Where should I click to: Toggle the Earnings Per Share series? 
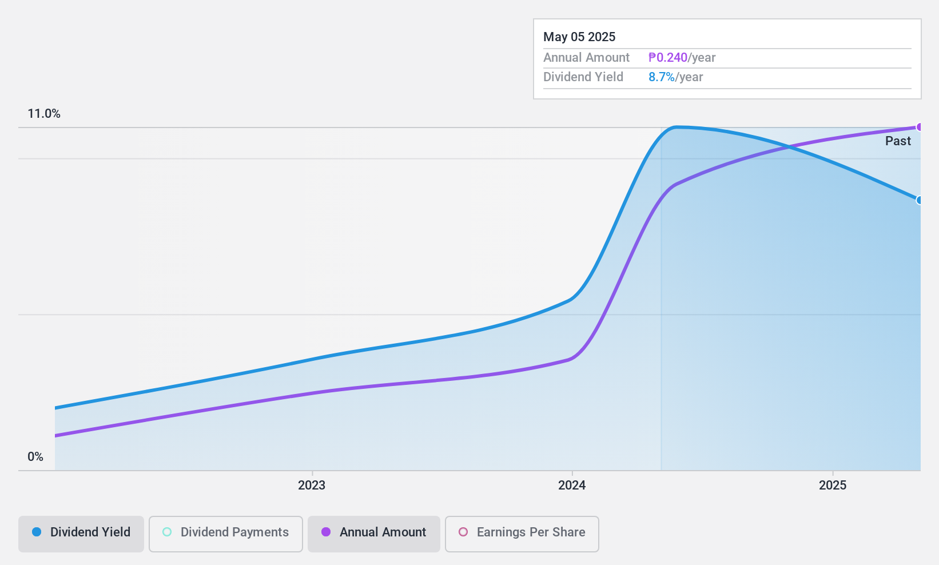(522, 534)
